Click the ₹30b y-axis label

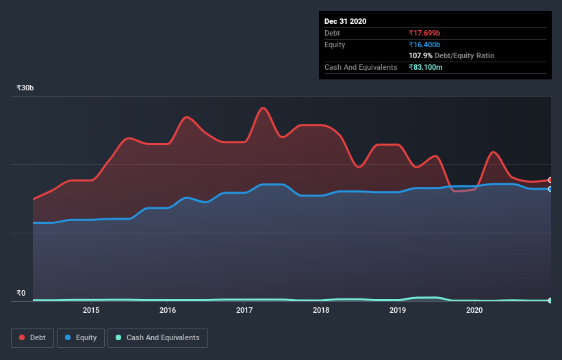coord(25,88)
